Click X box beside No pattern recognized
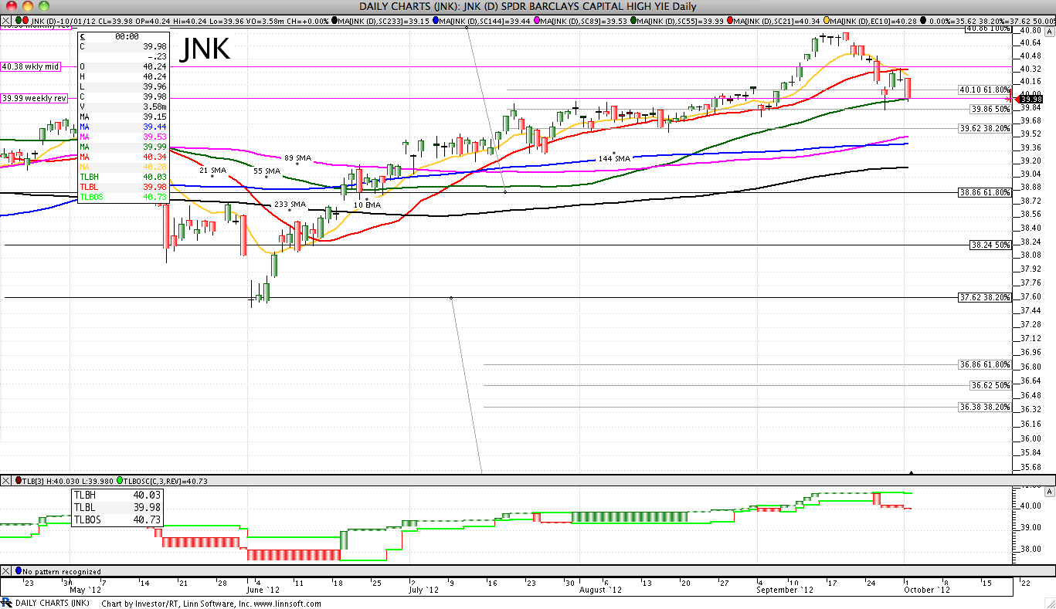The height and width of the screenshot is (609, 1056). coord(6,571)
